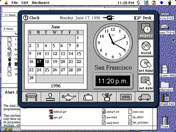Screen dimensions: 176x132
Task: Go to Desk with pointing hand
Action: click(143, 18)
